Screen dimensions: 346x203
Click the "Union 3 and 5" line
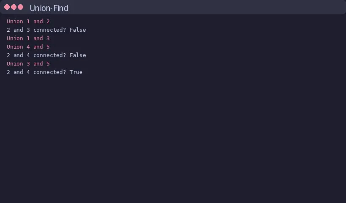click(x=28, y=64)
